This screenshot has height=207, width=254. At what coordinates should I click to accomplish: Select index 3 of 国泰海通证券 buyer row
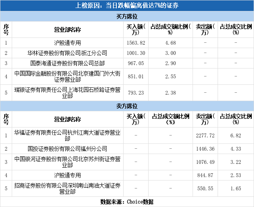(6, 63)
